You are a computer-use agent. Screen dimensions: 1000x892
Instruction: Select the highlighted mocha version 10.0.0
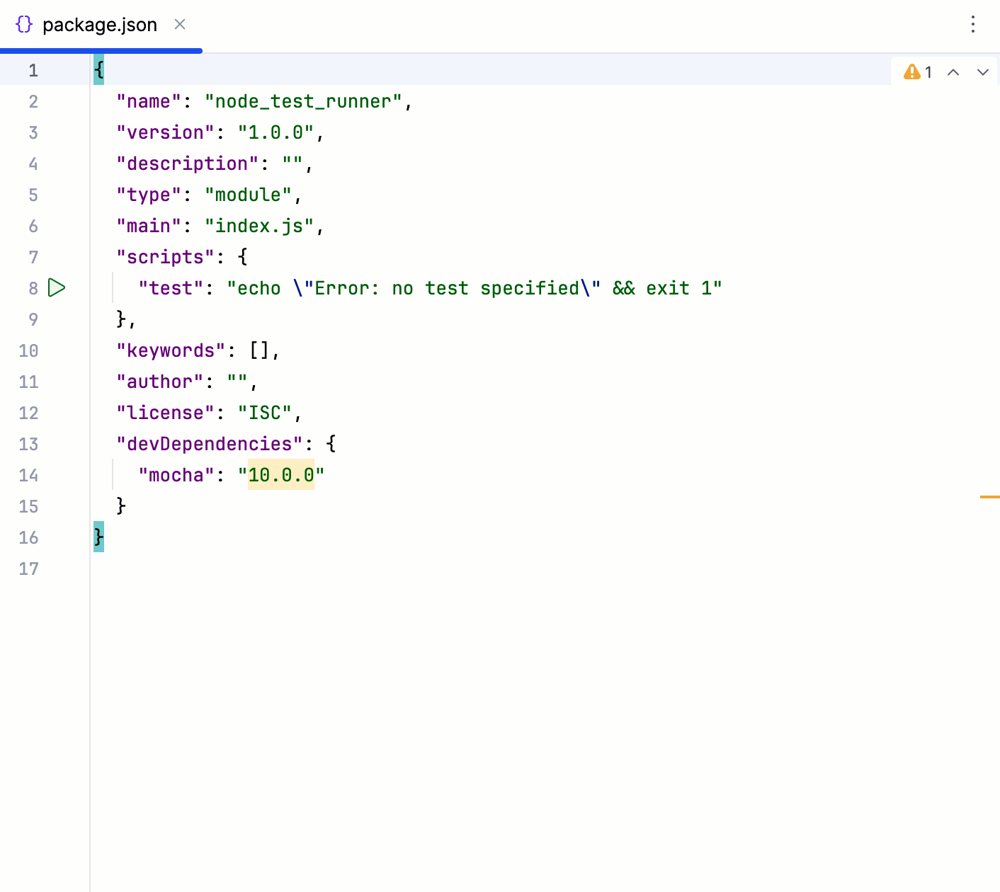point(280,474)
